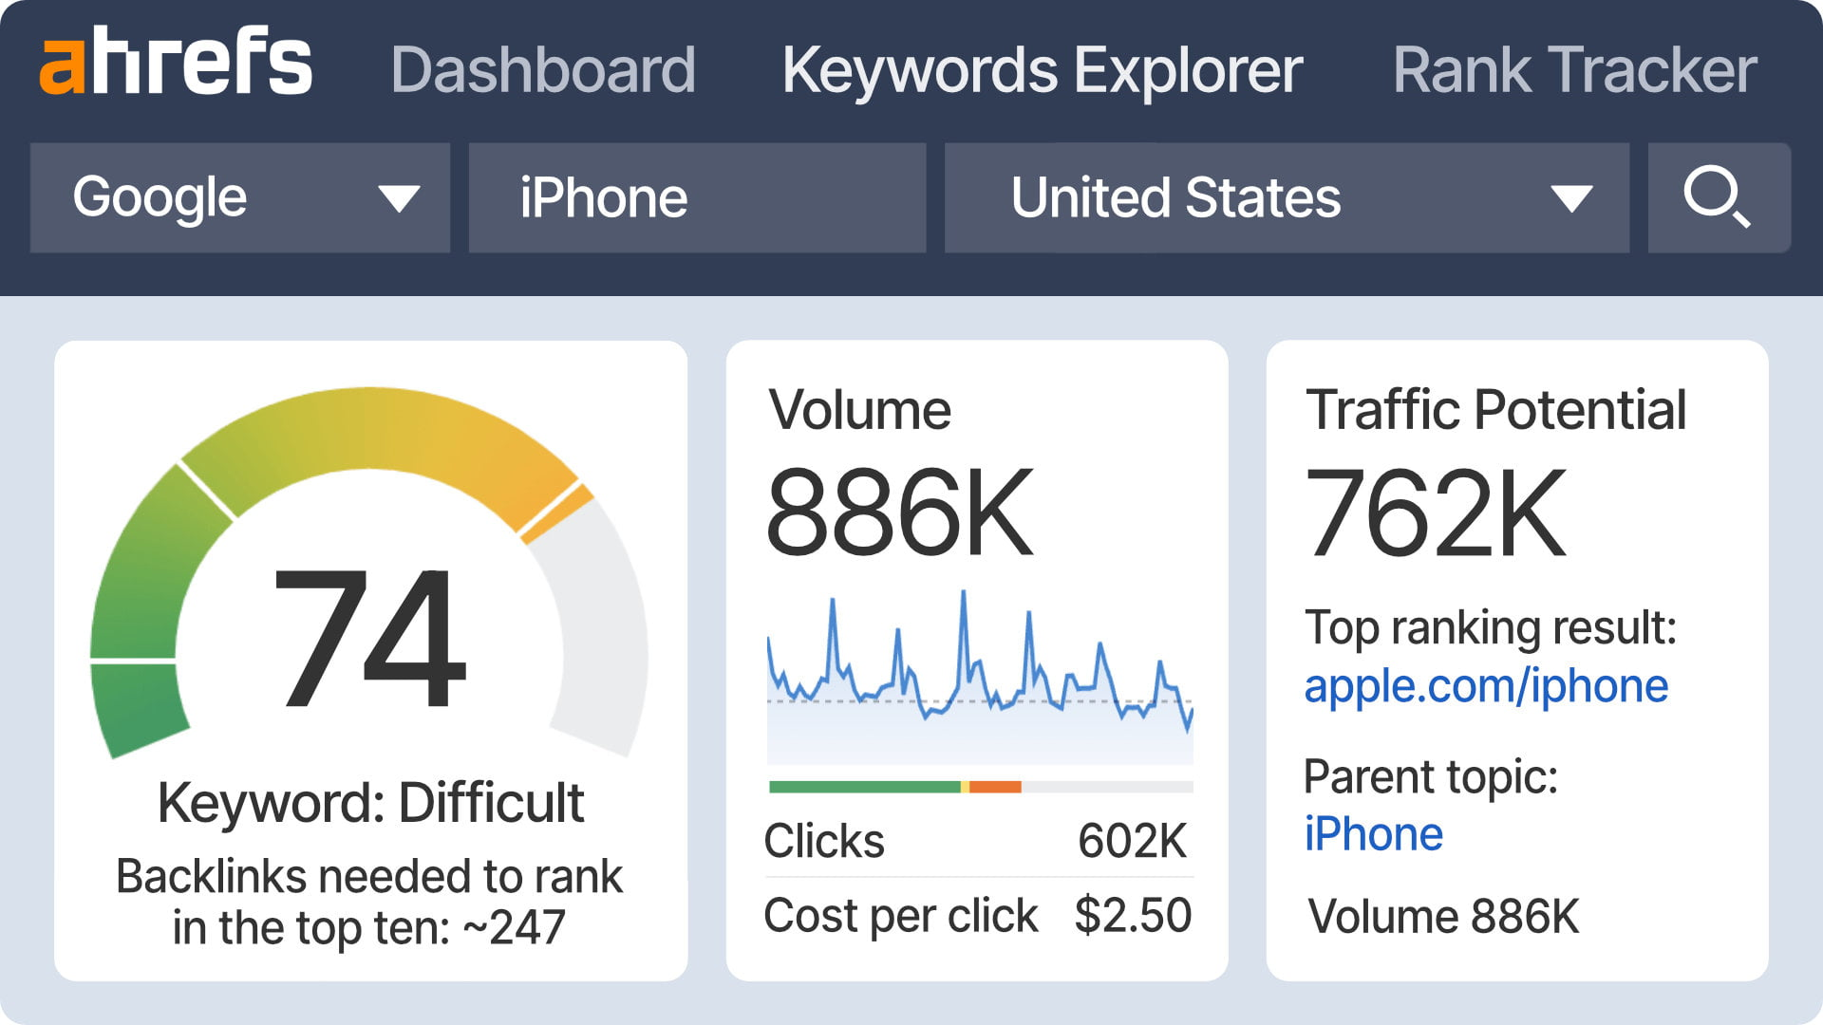Switch to the Dashboard tab
Viewport: 1823px width, 1025px height.
click(x=544, y=69)
